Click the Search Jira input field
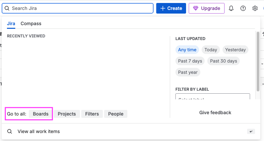264x141 pixels. (80, 8)
